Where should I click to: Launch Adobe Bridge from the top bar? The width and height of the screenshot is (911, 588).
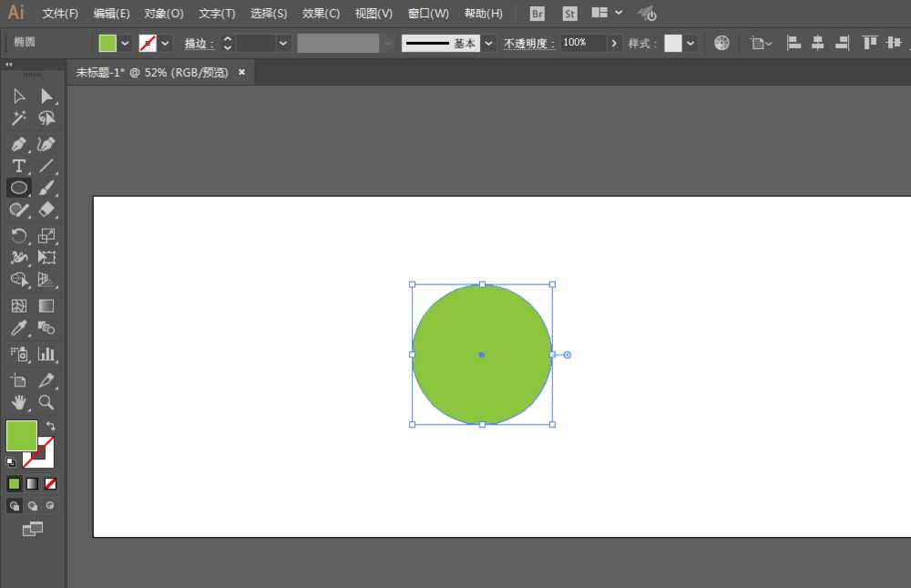[x=537, y=13]
